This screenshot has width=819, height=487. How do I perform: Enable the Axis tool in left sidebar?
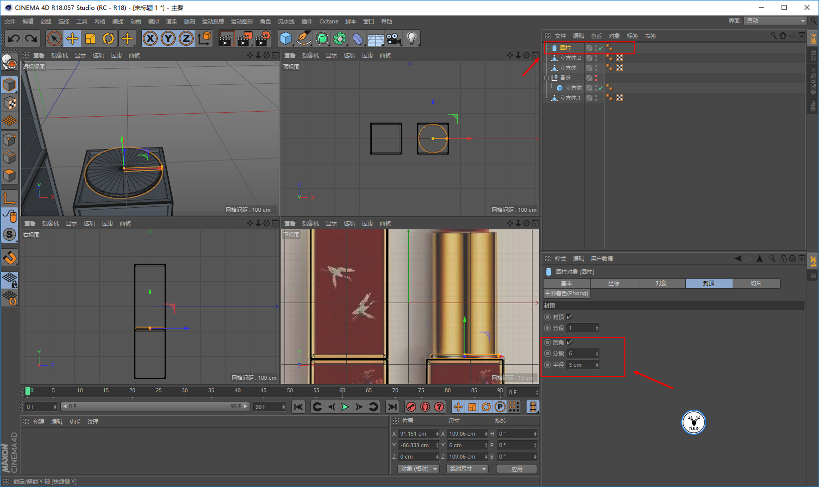coord(9,198)
